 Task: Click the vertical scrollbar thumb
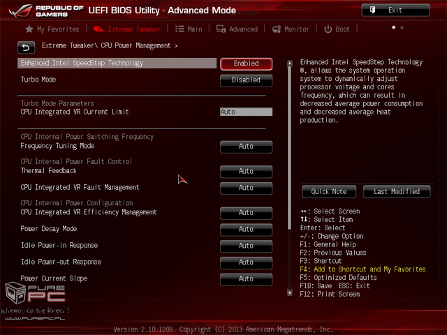(290, 148)
